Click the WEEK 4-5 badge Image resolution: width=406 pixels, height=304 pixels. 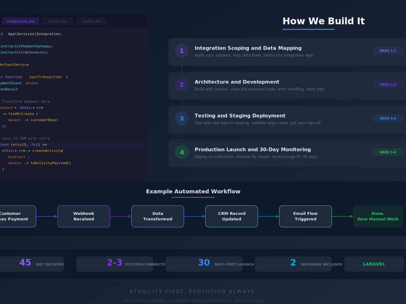(x=388, y=118)
